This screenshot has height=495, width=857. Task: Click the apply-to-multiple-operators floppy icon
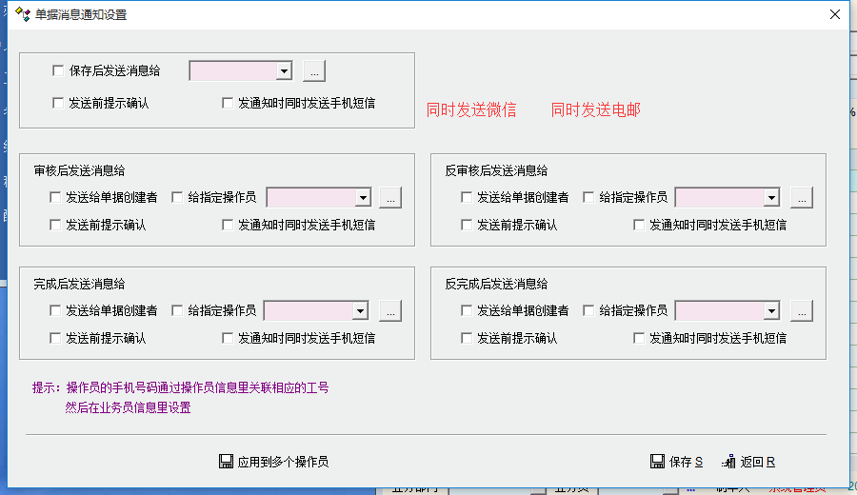(x=227, y=462)
